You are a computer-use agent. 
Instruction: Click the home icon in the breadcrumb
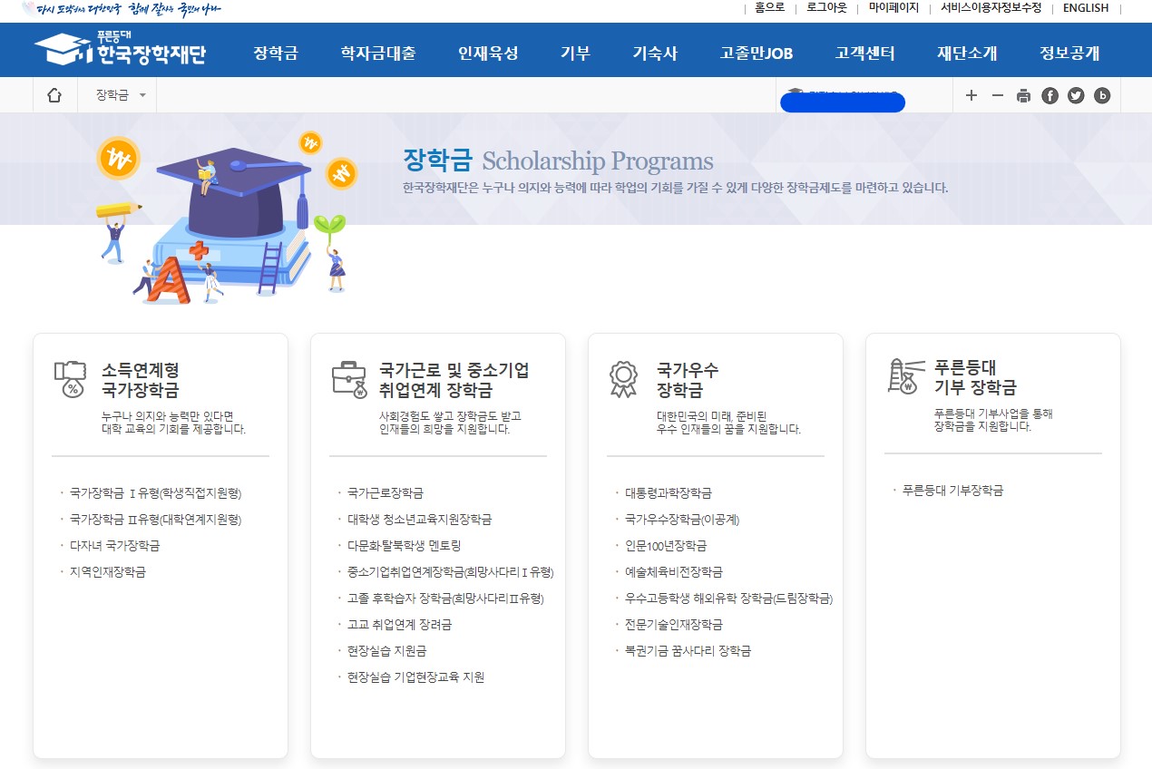(55, 95)
